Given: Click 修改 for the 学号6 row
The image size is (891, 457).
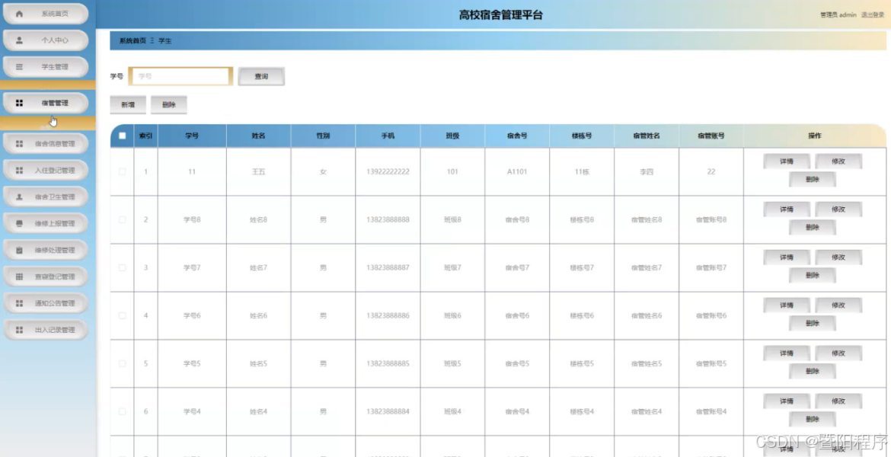Looking at the screenshot, I should (838, 305).
